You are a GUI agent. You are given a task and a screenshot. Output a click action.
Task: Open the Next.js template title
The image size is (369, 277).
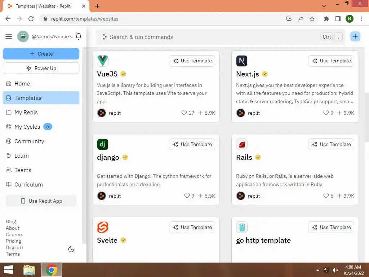pyautogui.click(x=247, y=74)
